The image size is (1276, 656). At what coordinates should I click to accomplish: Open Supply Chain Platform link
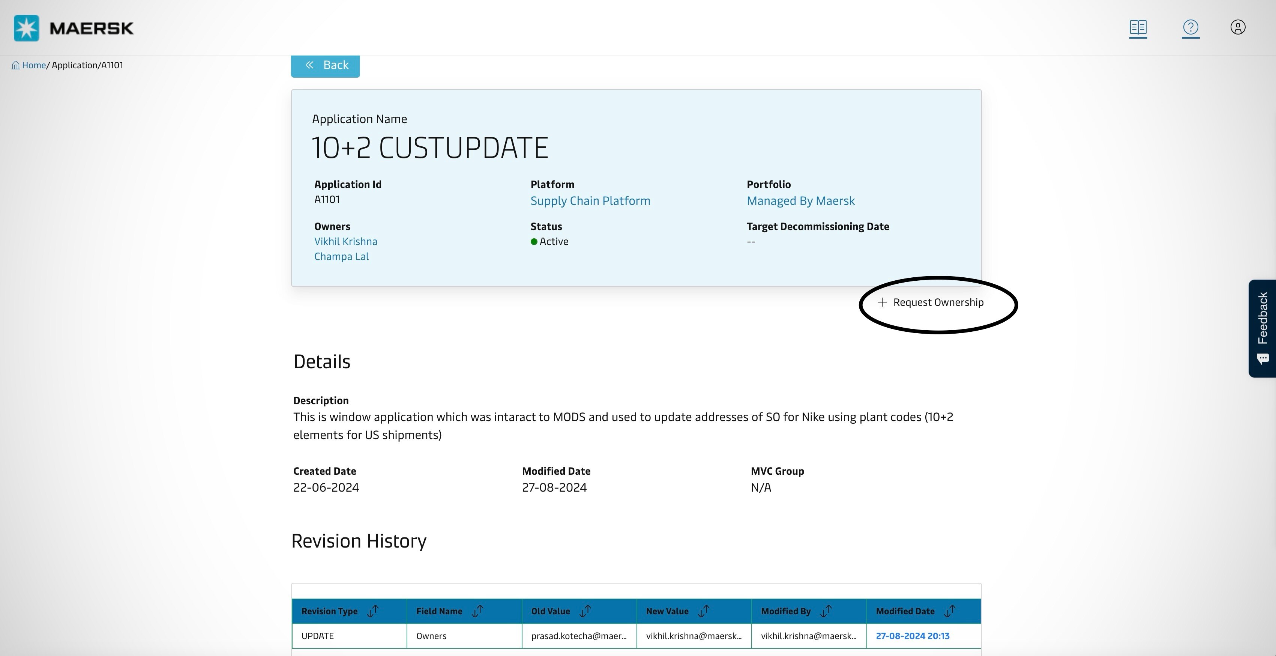click(590, 201)
